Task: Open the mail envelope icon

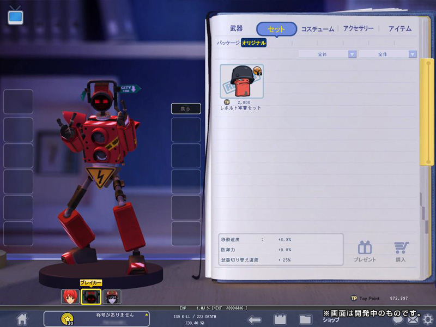Action: [x=414, y=320]
